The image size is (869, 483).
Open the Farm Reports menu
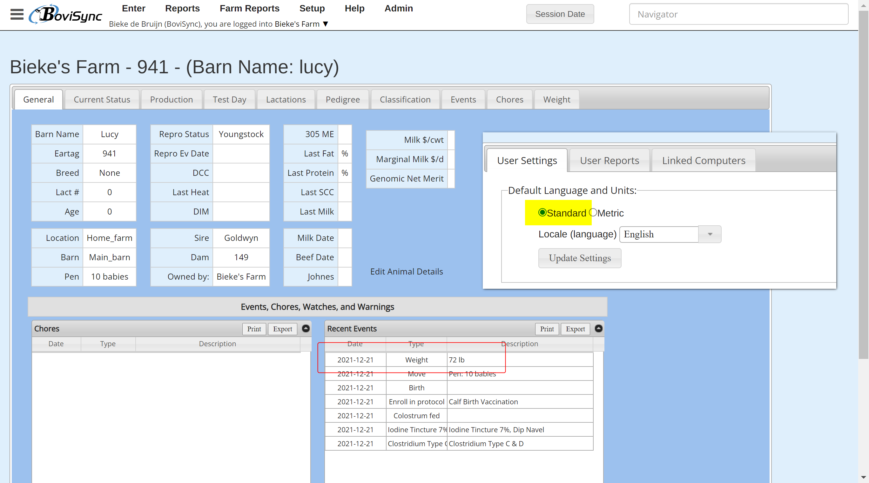click(249, 8)
